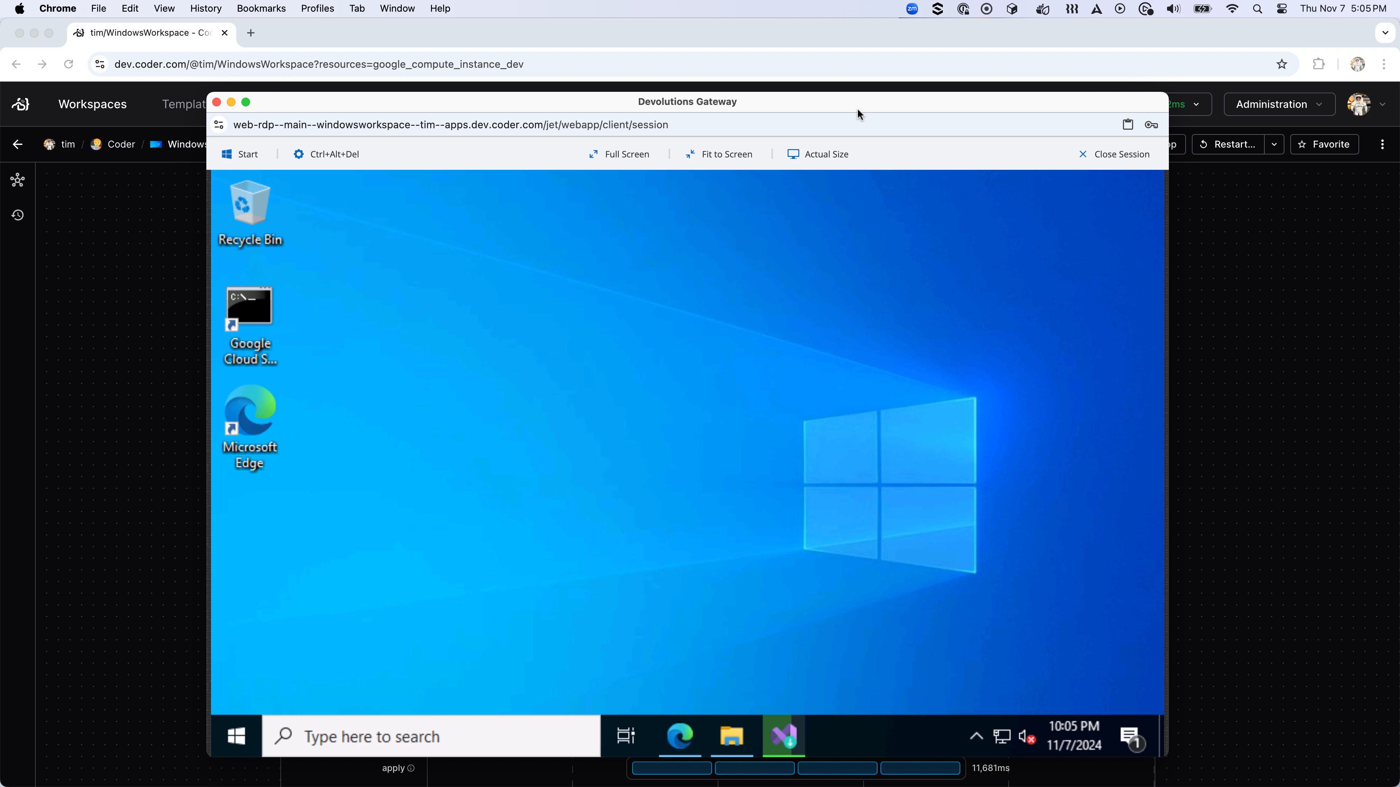The height and width of the screenshot is (787, 1400).
Task: Open the tab search dropdown in Chrome
Action: [x=1385, y=33]
